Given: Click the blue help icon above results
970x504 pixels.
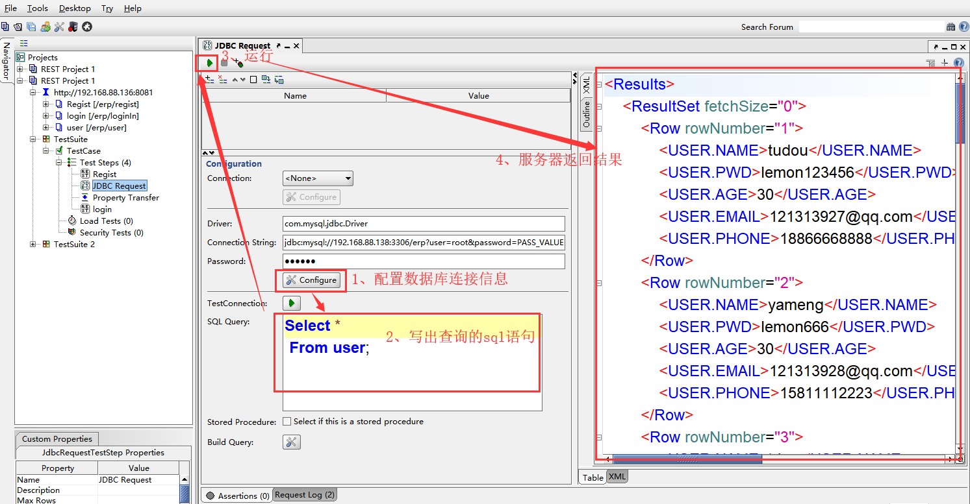Looking at the screenshot, I should (x=958, y=63).
